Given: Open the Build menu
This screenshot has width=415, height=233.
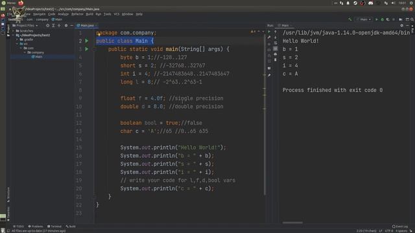Looking at the screenshot, I should click(x=89, y=14).
